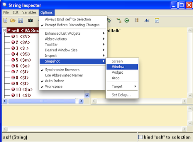The width and height of the screenshot is (193, 142).
Task: Expand the Tool Bar submenu
Action: [73, 44]
